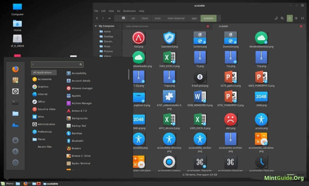Open the View menu
The width and height of the screenshot is (309, 186).
tap(111, 11)
